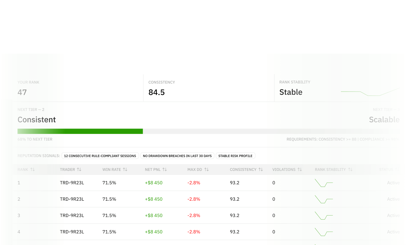Toggle the No Drawdown Breaches filter chip
This screenshot has width=408, height=245.
click(x=177, y=155)
